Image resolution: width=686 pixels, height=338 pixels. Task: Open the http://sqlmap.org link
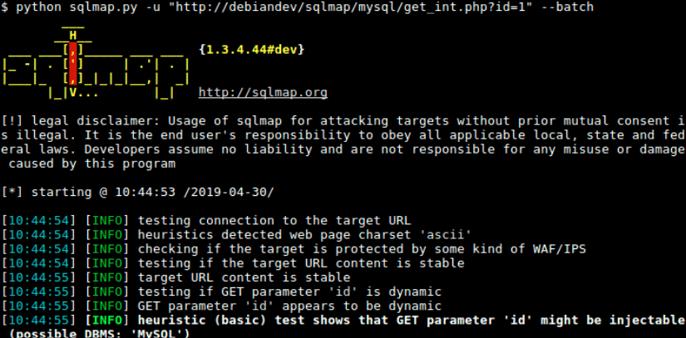tap(263, 92)
